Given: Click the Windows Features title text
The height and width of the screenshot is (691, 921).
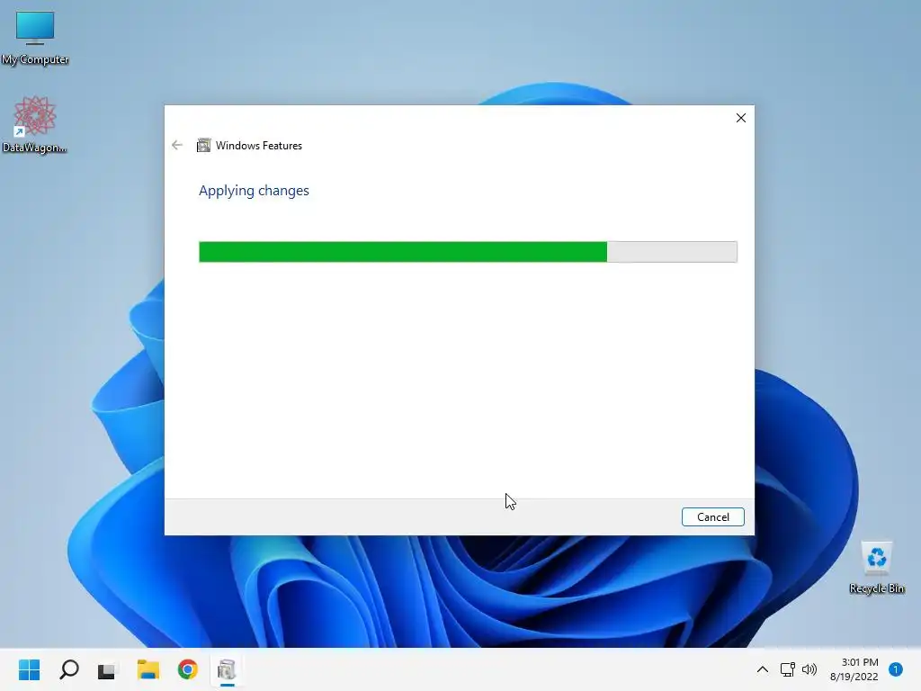Looking at the screenshot, I should point(258,145).
